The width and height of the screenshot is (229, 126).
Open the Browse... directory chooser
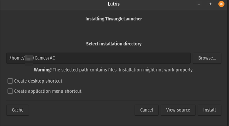pos(207,58)
